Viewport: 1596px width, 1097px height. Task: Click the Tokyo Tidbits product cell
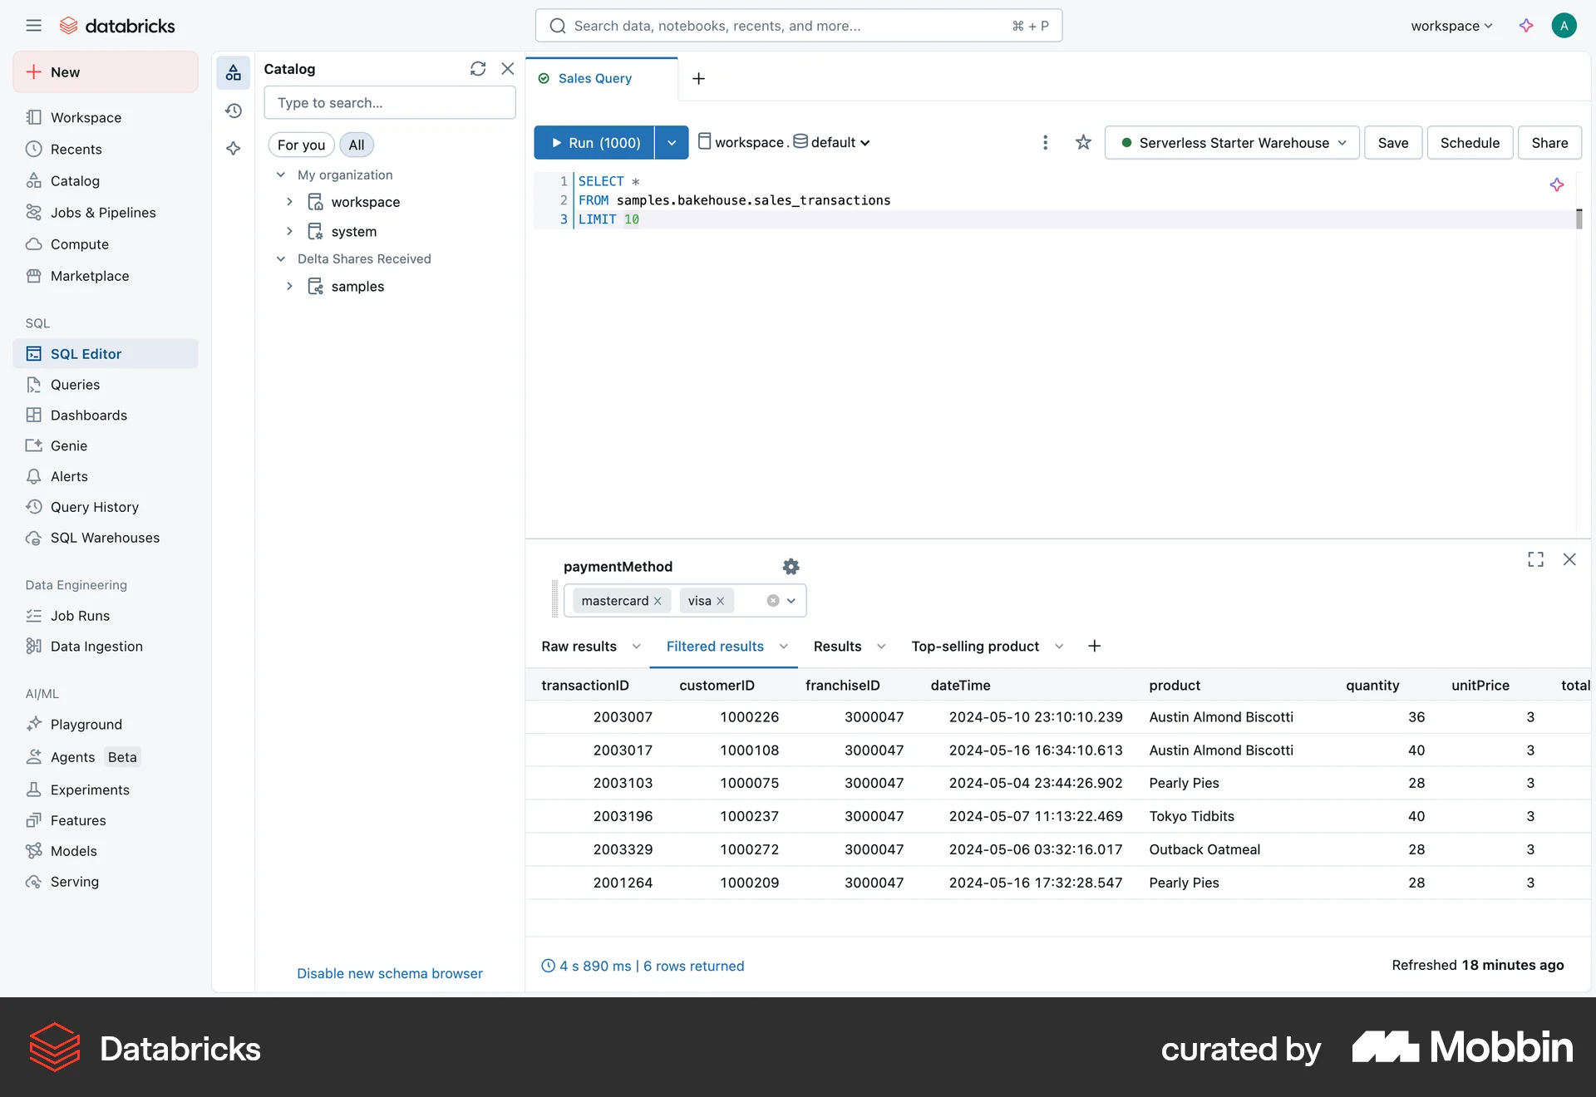pyautogui.click(x=1191, y=817)
